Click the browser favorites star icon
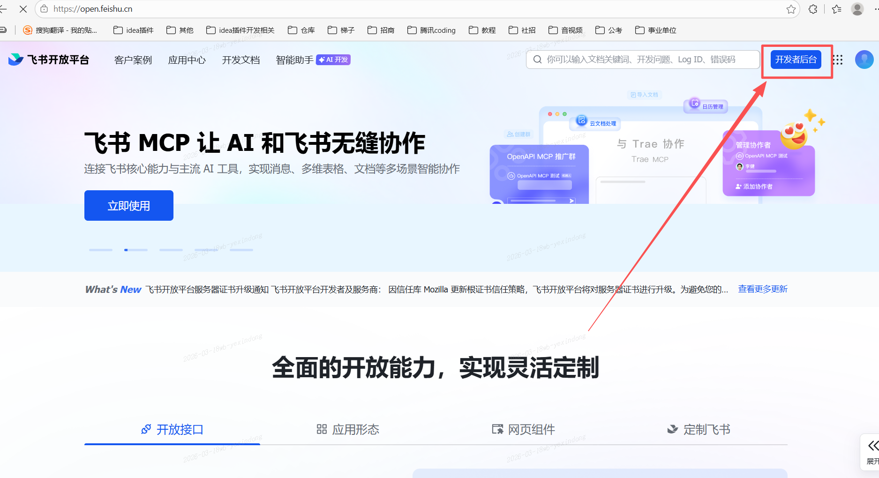This screenshot has height=478, width=879. [x=792, y=8]
